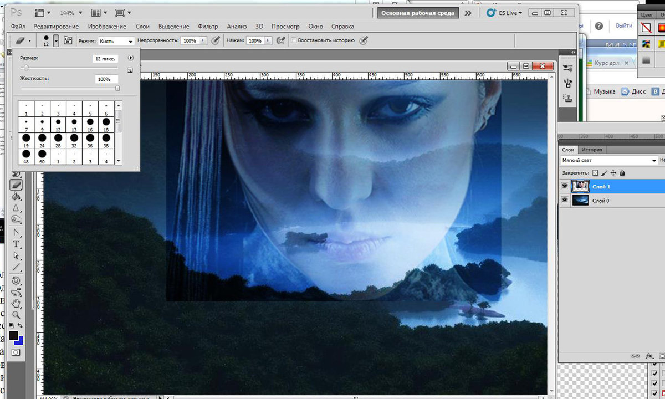Viewport: 665px width, 399px height.
Task: Hide the Слой 0 layer visibility eye
Action: click(565, 201)
